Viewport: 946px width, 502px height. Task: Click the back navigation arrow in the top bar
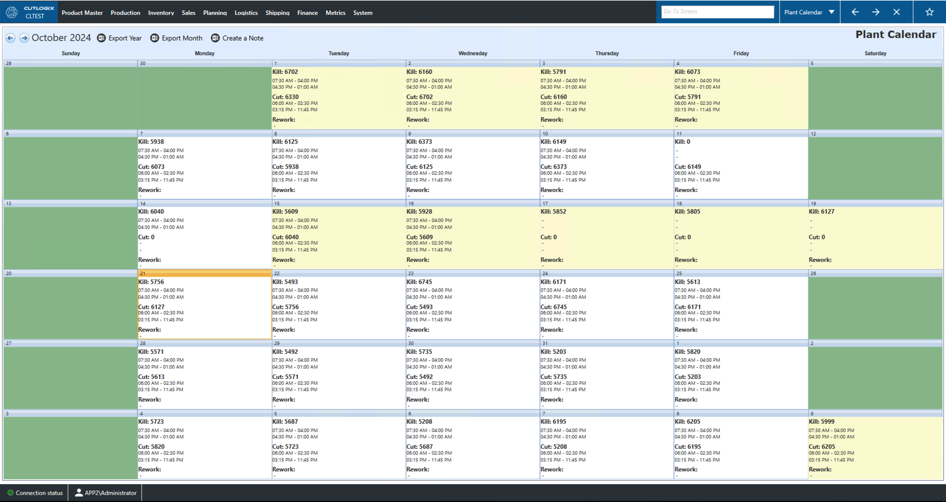(x=855, y=12)
